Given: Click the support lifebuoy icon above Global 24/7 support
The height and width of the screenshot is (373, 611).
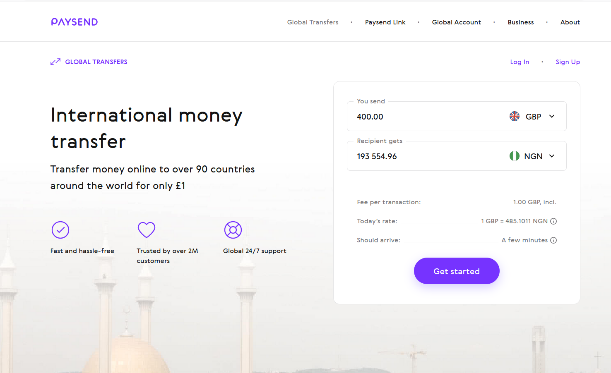Looking at the screenshot, I should [x=233, y=230].
